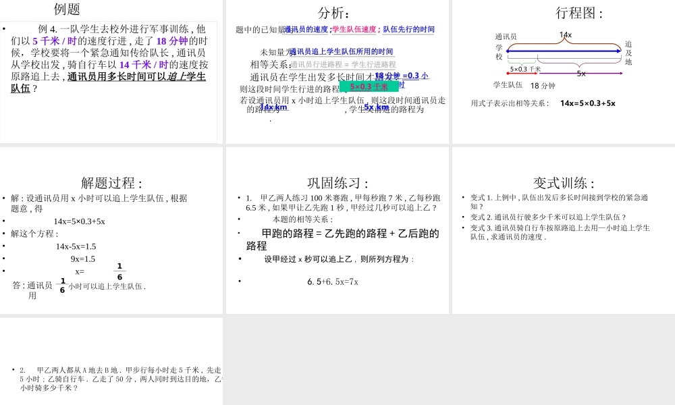Click the gray text '通讯员行进路程 = 学生行进路程'
This screenshot has height=405, width=675.
coord(343,65)
